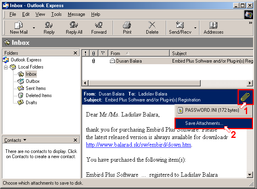Viewport: 257px width, 189px height.
Task: Click the Reply All toolbar button
Action: click(74, 28)
